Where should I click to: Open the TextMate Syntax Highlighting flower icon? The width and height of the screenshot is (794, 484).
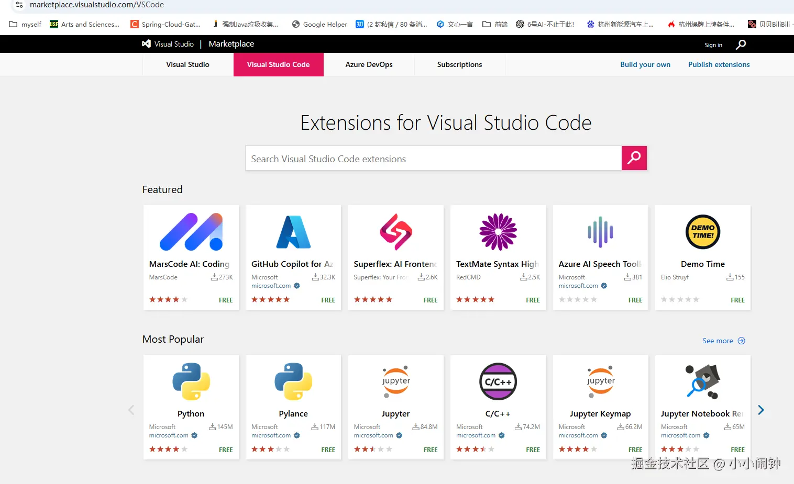tap(498, 232)
